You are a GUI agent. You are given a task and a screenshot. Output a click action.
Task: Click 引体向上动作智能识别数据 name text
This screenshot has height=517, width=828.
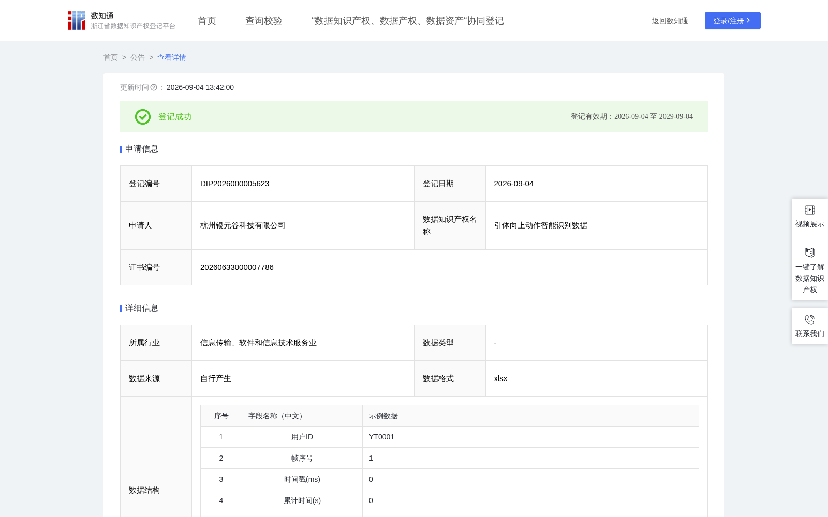pyautogui.click(x=541, y=225)
